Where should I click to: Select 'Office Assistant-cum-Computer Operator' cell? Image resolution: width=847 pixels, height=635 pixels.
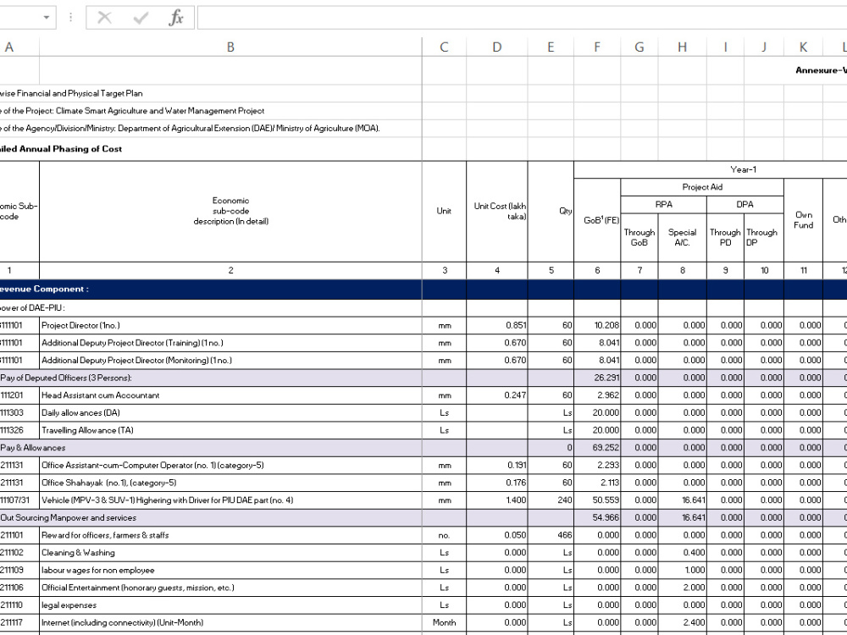coord(230,465)
